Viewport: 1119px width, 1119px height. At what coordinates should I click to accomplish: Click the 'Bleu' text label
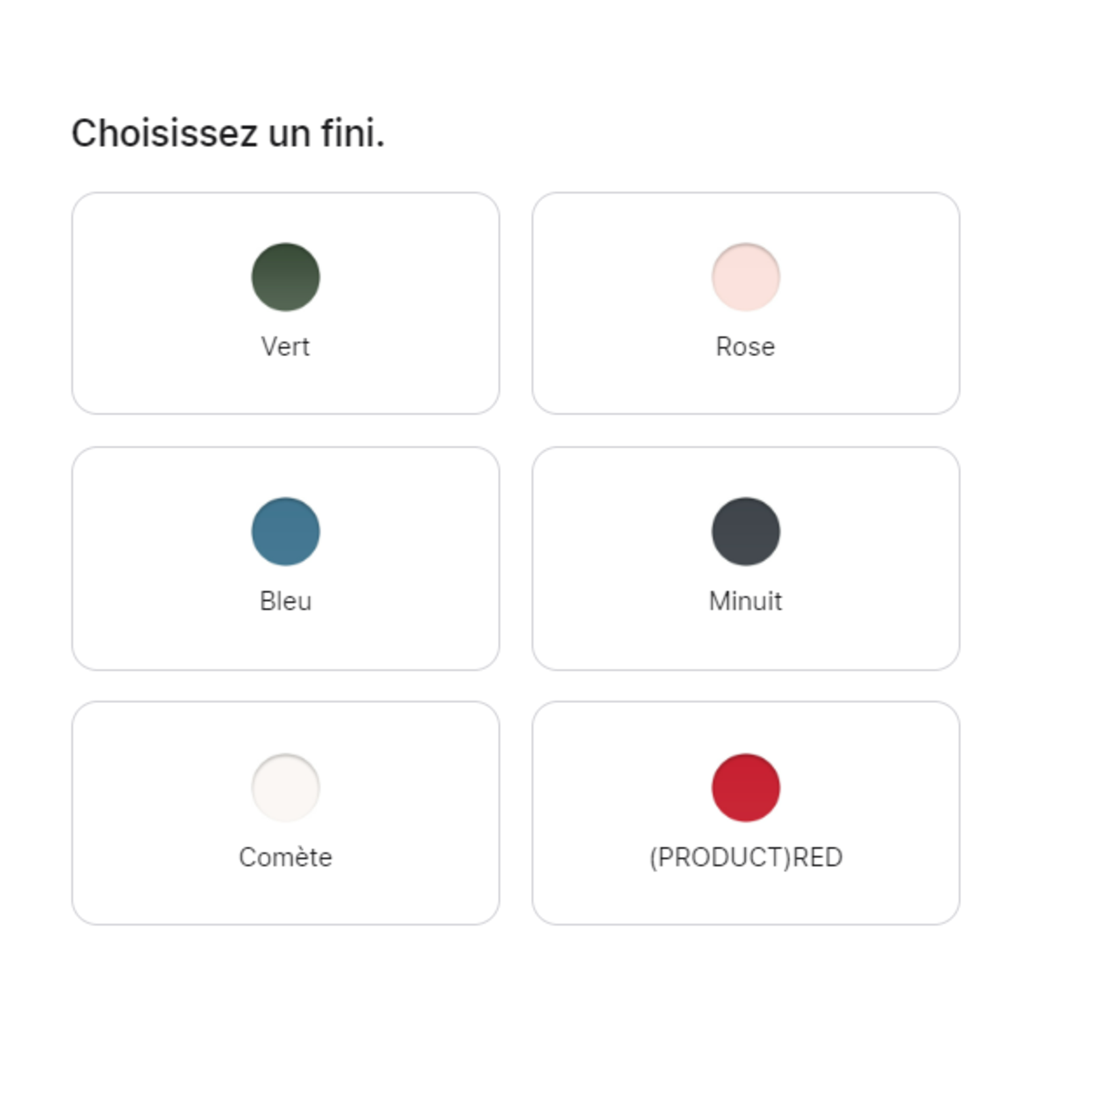pyautogui.click(x=285, y=601)
